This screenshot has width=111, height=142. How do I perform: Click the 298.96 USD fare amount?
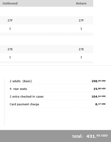pos(98,81)
